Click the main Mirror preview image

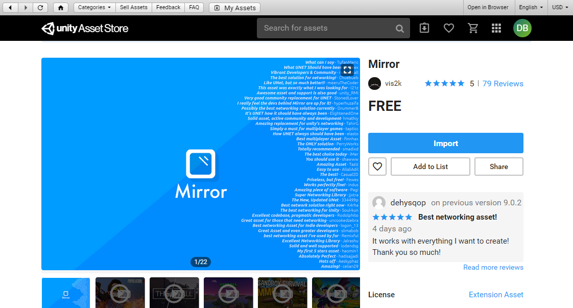click(201, 164)
